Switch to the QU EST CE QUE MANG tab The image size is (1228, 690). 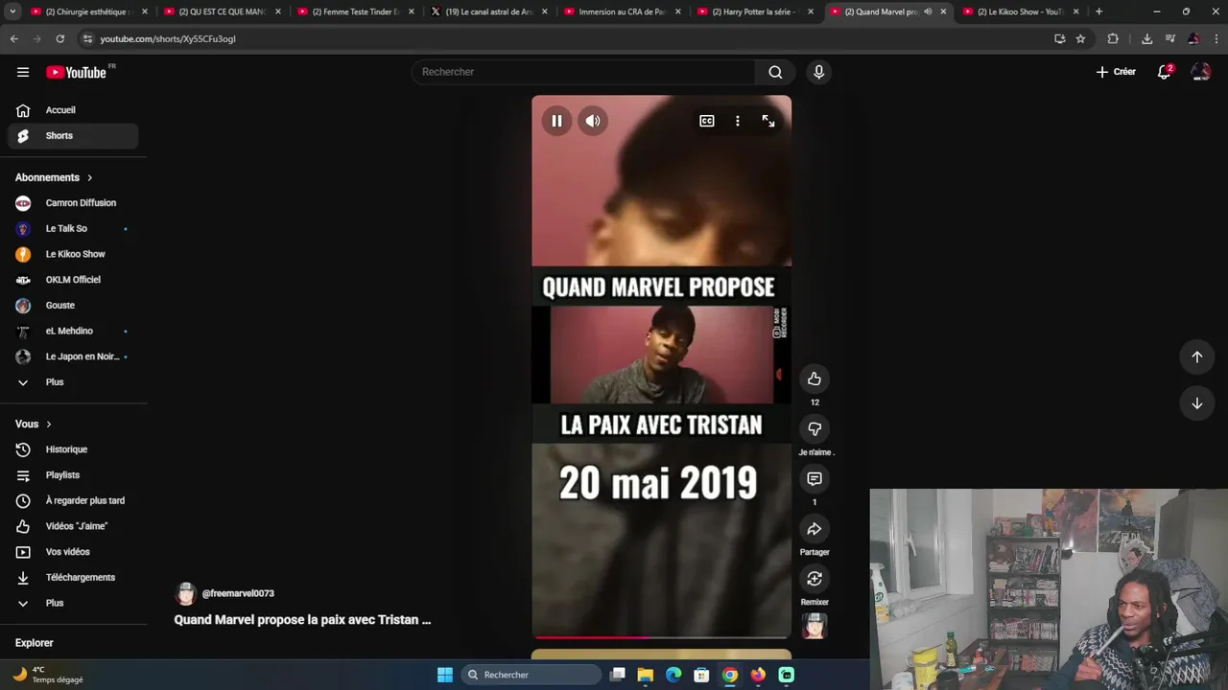pyautogui.click(x=221, y=11)
